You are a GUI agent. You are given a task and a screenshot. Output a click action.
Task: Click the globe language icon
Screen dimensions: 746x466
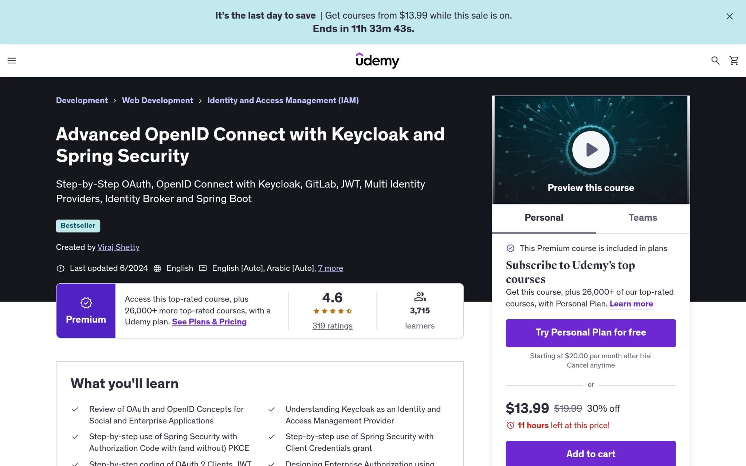pyautogui.click(x=157, y=268)
